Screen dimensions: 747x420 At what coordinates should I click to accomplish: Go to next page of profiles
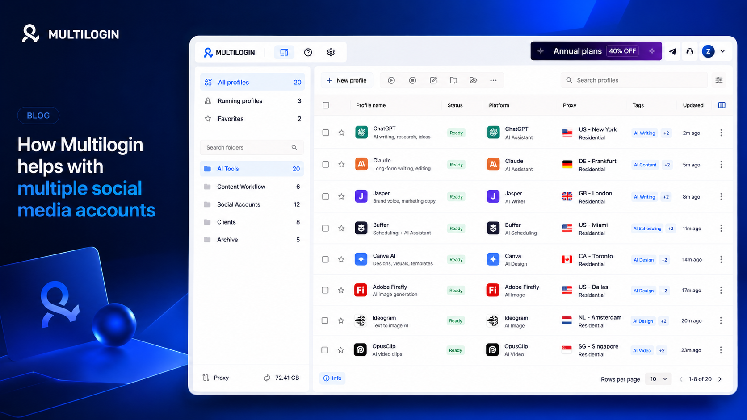tap(720, 379)
